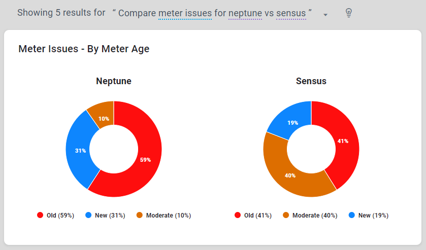
Task: Toggle Moderate legend item under Neptune
Action: 163,216
